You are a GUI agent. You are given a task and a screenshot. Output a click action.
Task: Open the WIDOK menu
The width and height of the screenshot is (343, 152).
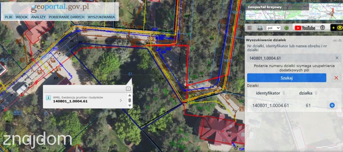point(22,17)
